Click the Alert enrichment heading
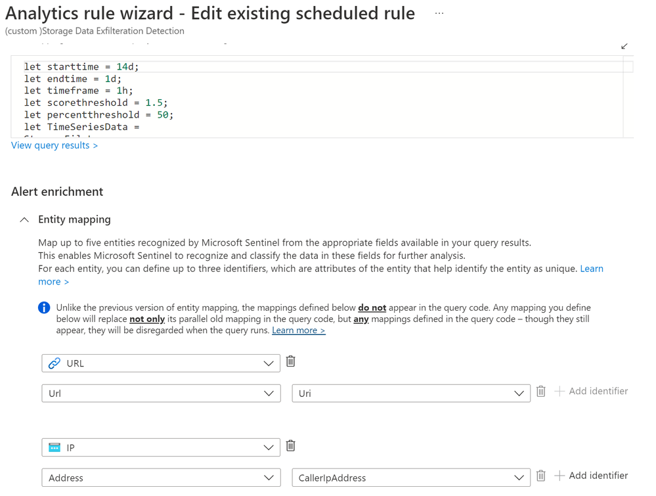The height and width of the screenshot is (496, 656). [57, 192]
